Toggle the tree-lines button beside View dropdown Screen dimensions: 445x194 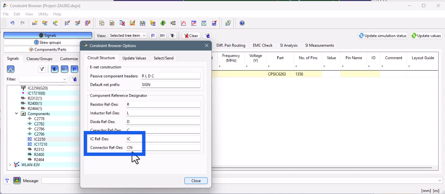pyautogui.click(x=153, y=35)
